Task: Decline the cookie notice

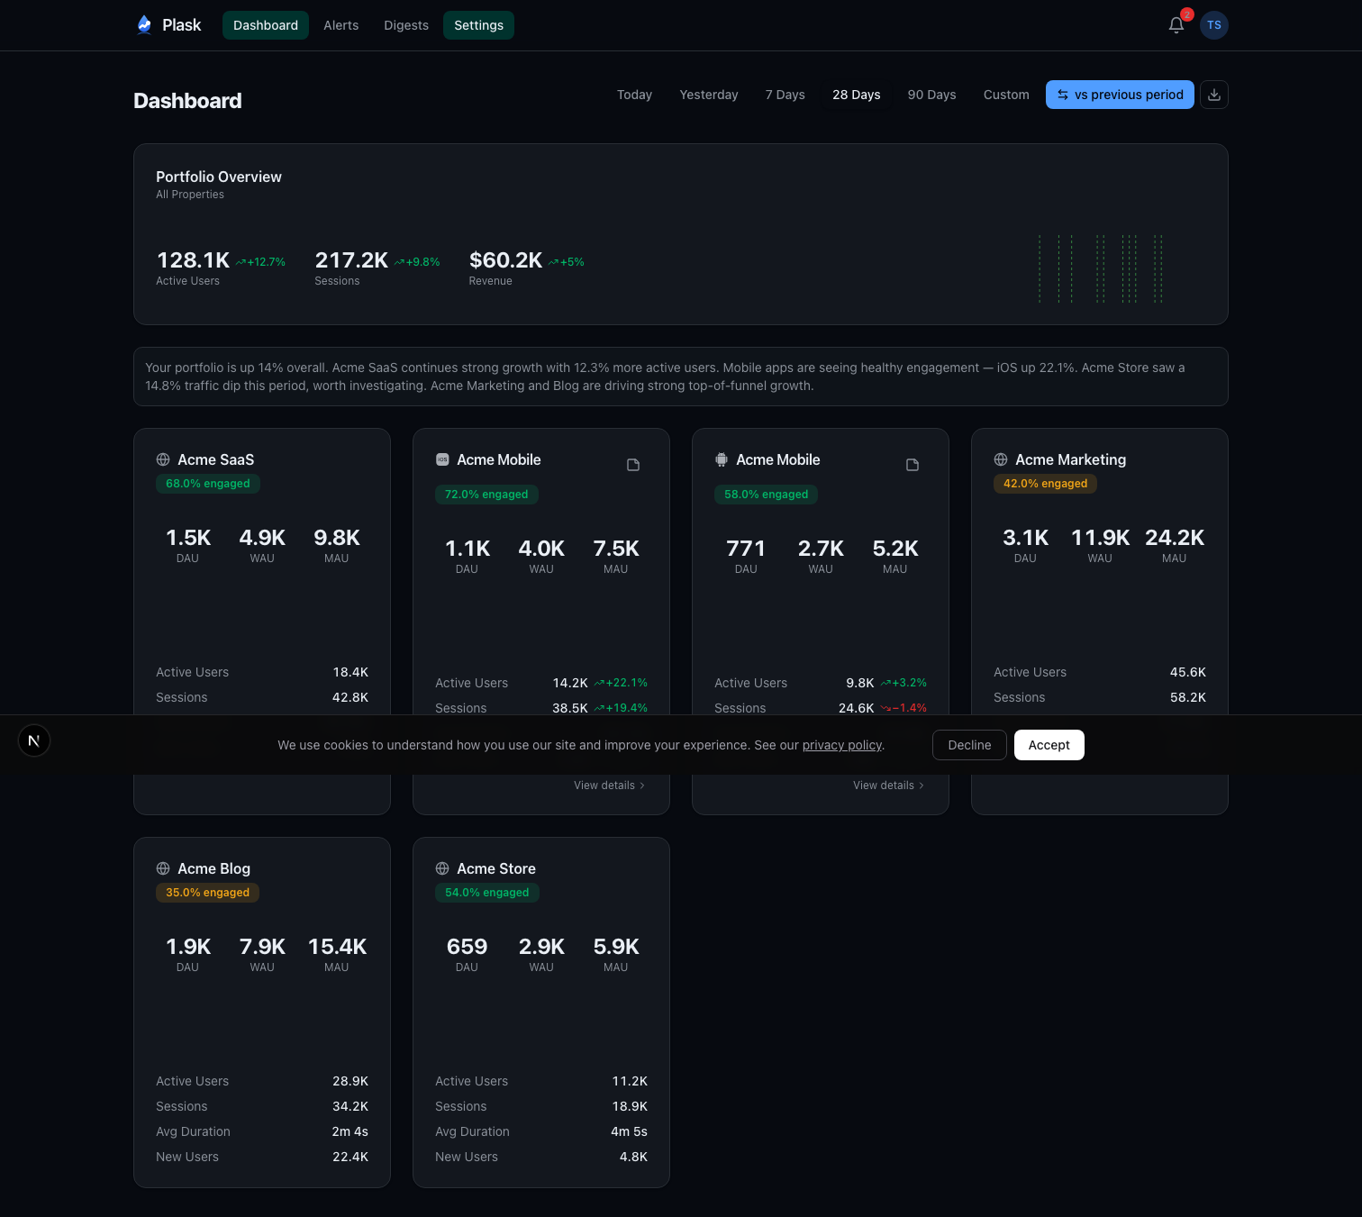Action: pos(969,745)
